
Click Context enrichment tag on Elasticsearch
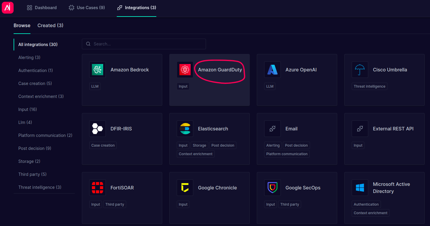pyautogui.click(x=196, y=154)
